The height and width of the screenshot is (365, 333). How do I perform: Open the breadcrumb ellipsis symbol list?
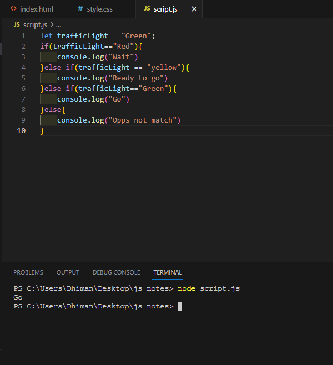click(x=59, y=24)
